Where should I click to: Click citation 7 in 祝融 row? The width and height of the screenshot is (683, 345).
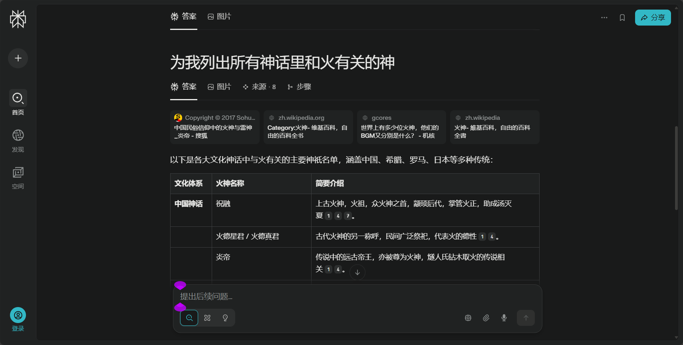tap(348, 216)
